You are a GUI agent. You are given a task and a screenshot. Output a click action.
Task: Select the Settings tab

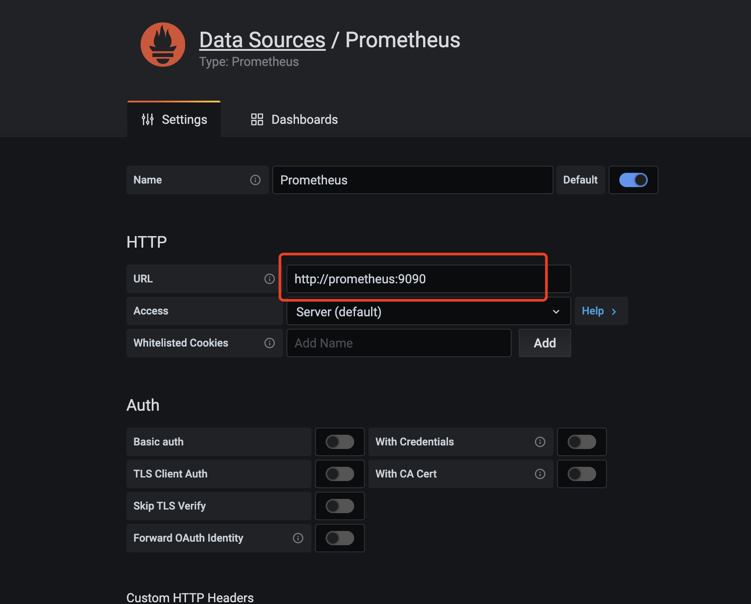[x=174, y=119]
